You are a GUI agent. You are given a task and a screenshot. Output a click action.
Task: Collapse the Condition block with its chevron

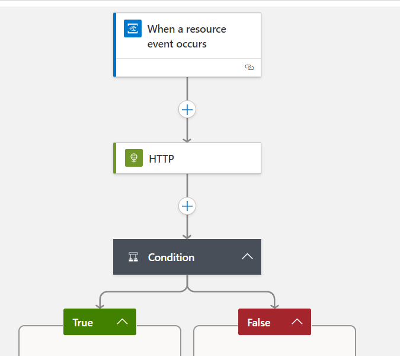pos(247,256)
